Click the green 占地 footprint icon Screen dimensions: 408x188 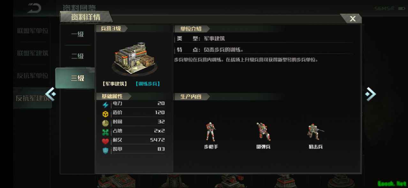pyautogui.click(x=105, y=132)
